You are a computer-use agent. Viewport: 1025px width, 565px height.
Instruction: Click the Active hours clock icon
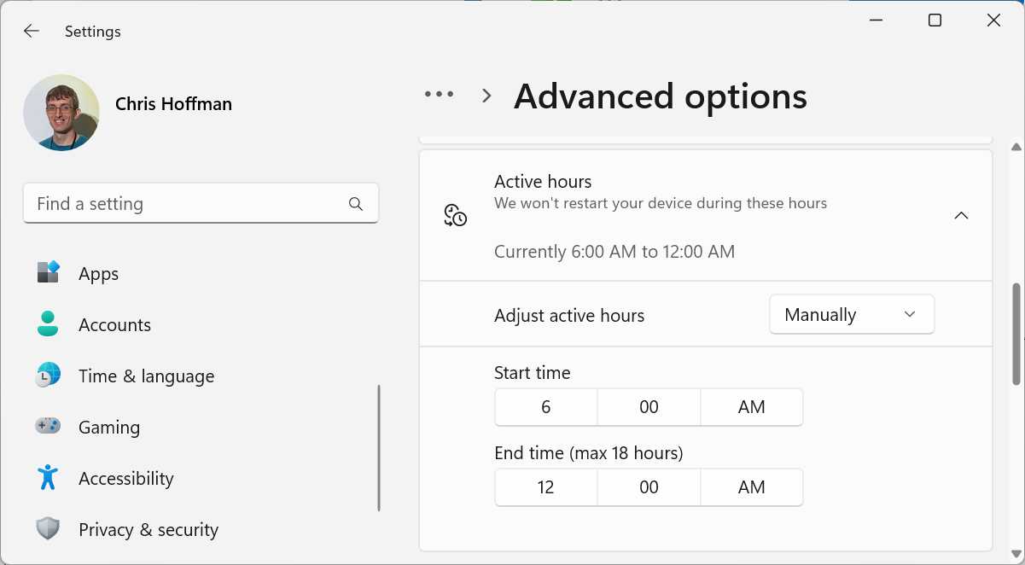pos(455,215)
